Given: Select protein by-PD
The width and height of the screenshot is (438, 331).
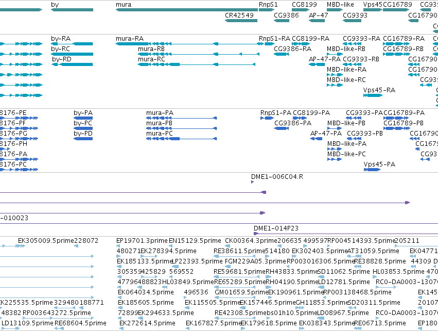Looking at the screenshot, I should [x=83, y=139].
